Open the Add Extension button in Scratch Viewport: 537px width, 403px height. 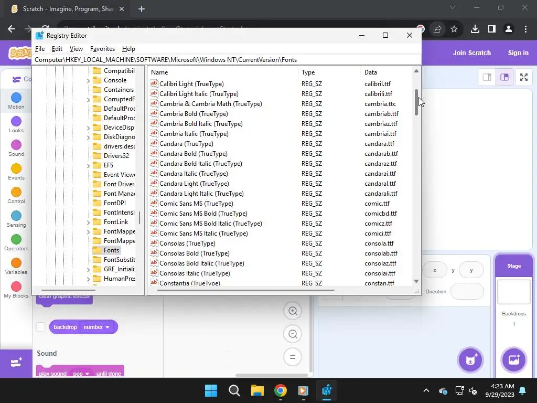click(16, 363)
